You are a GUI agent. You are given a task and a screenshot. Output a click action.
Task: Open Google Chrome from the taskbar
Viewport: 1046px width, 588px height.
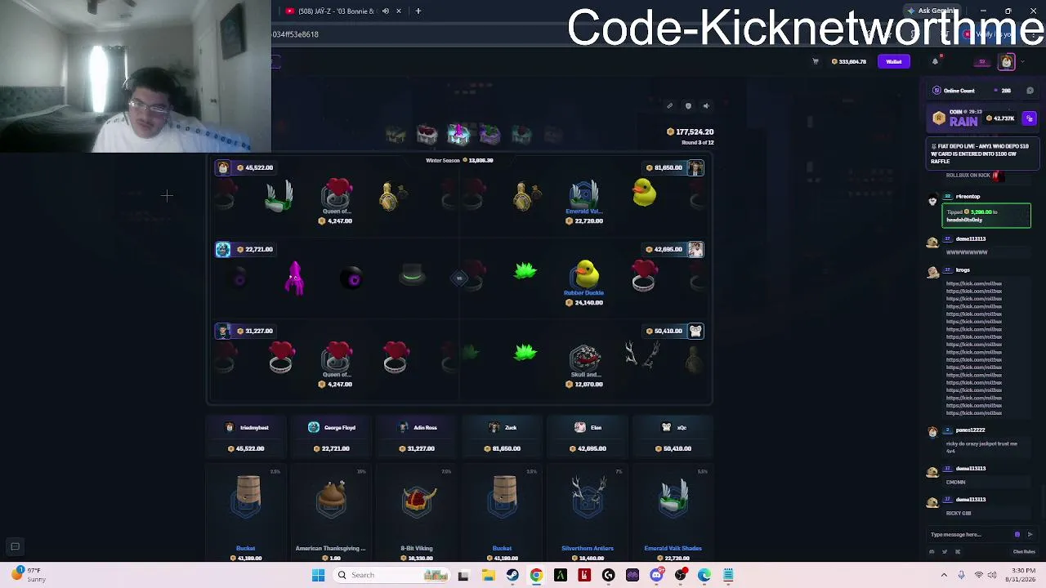[536, 575]
